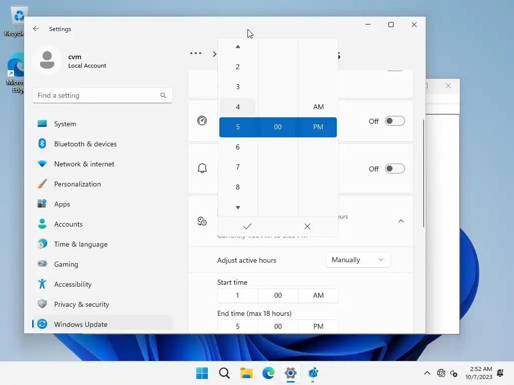Open the Windows Start menu
Viewport: 514px width, 385px height.
coord(202,373)
